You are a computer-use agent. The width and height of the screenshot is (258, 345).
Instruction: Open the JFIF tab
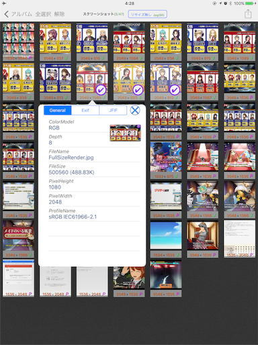(x=113, y=111)
